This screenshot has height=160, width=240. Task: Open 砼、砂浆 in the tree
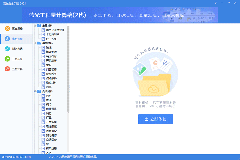tap(51, 39)
